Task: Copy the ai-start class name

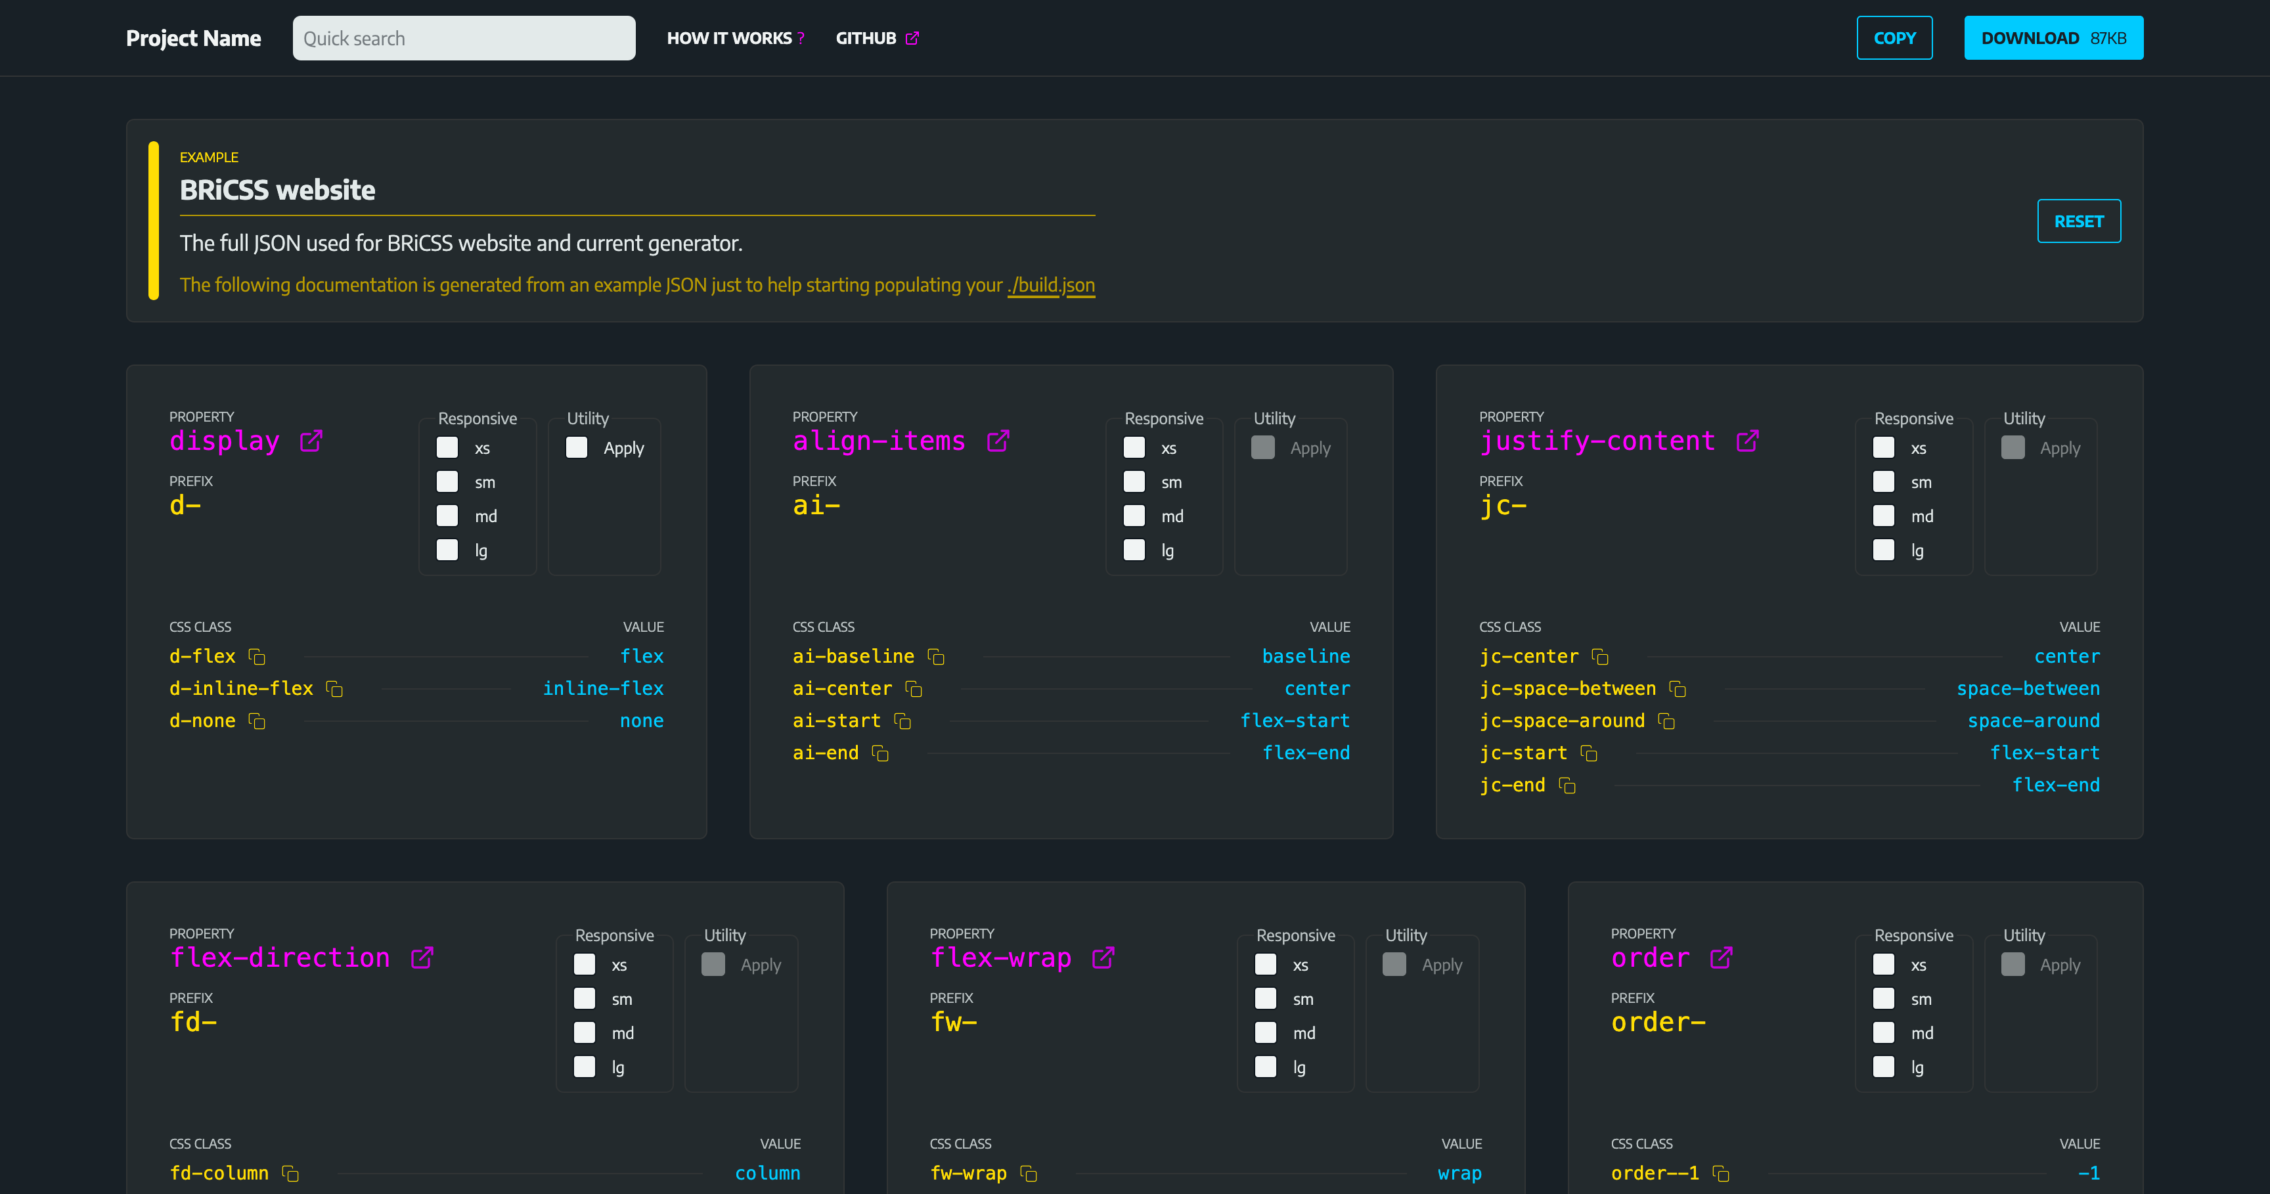Action: coord(902,722)
